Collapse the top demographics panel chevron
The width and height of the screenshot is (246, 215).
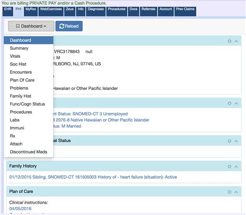tap(236, 41)
